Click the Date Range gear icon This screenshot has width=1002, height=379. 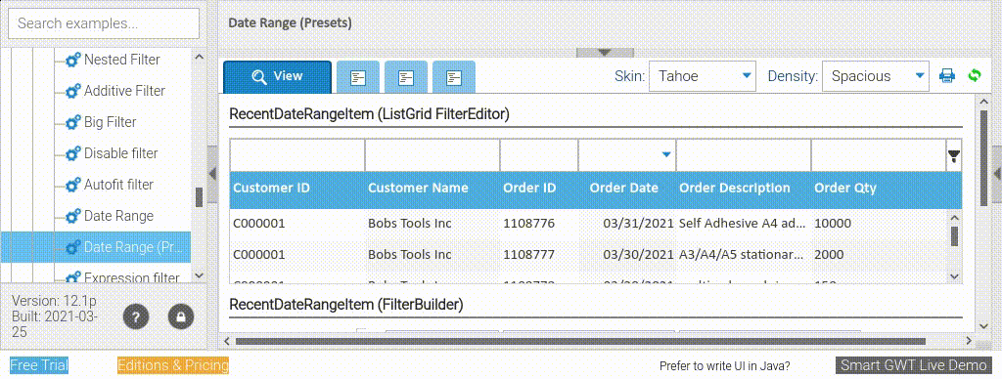coord(73,216)
